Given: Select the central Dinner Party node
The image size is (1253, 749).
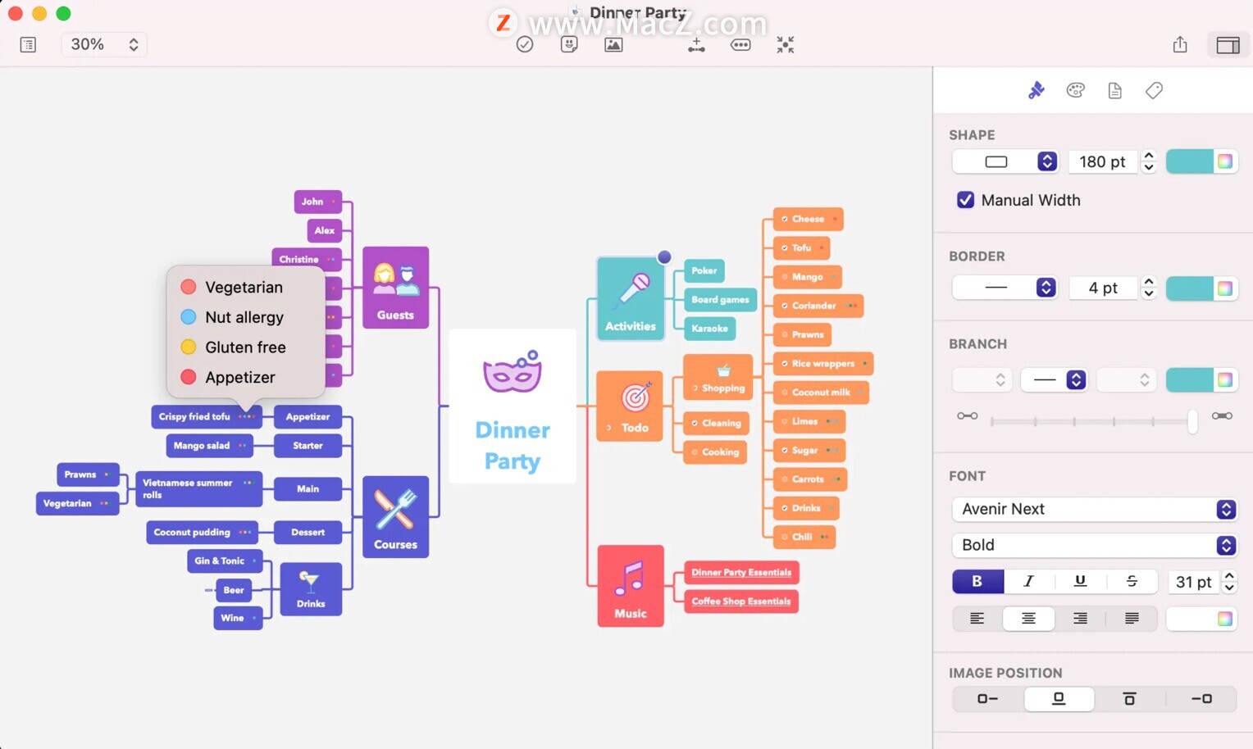Looking at the screenshot, I should click(x=513, y=406).
